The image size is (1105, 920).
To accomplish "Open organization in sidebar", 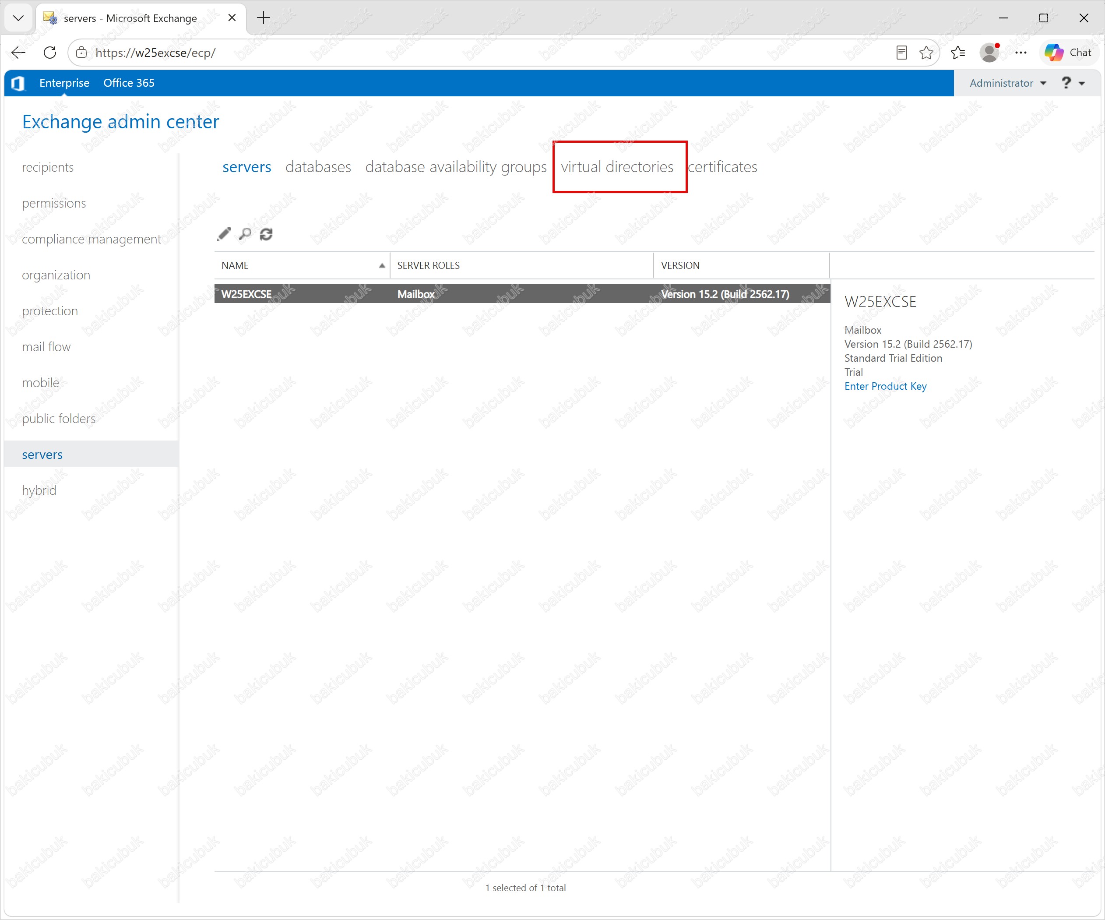I will [x=56, y=275].
